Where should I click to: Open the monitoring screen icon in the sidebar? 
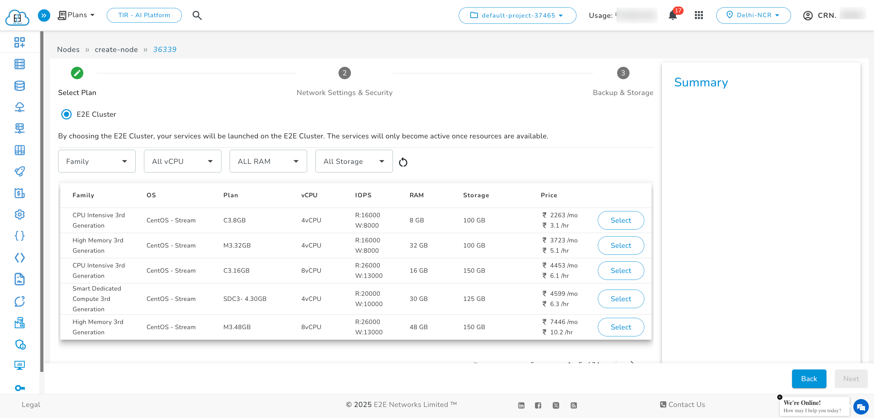pyautogui.click(x=20, y=365)
